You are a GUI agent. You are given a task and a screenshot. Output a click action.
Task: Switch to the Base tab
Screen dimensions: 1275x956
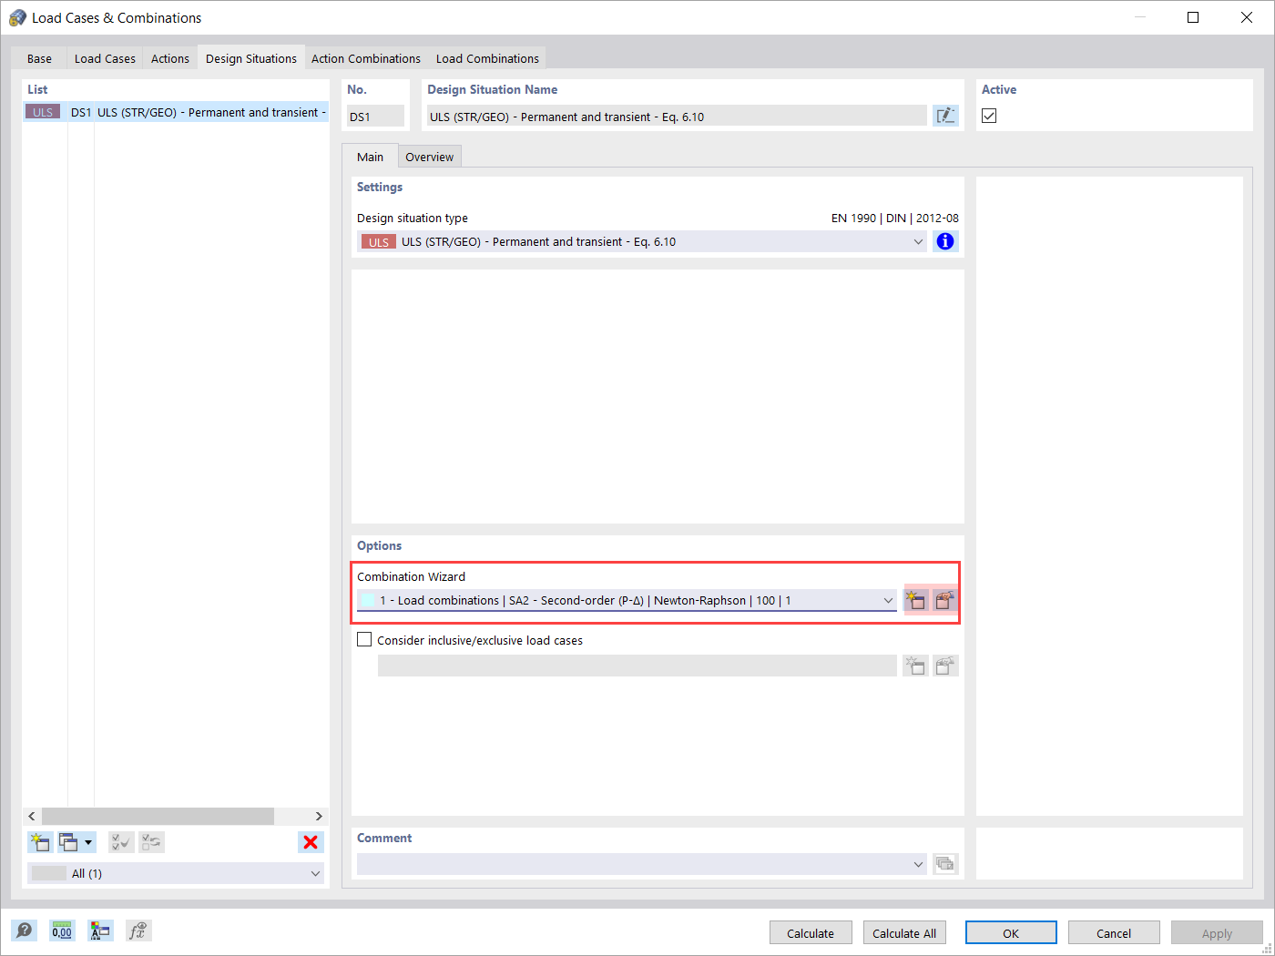coord(39,58)
